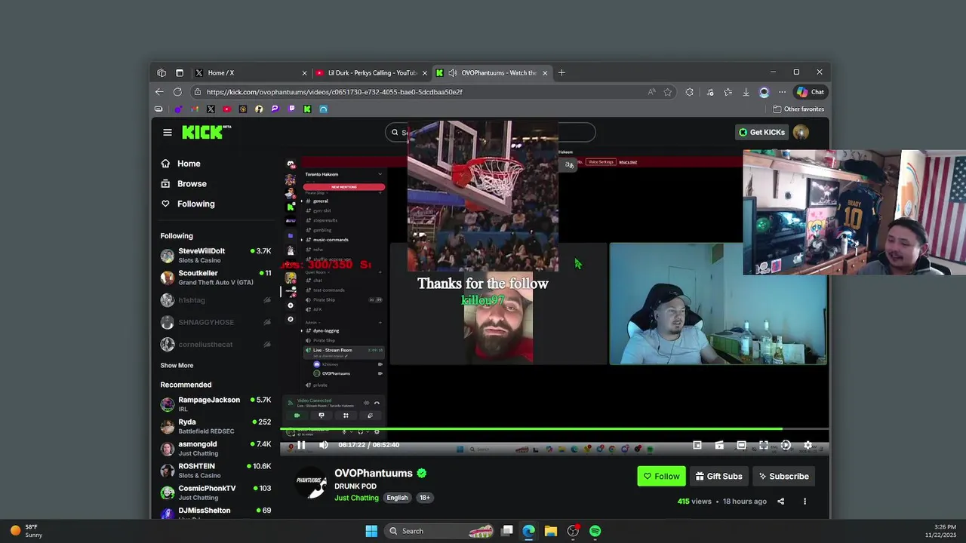Open Twitch bookmark in favorites bar
The image size is (966, 543).
click(x=291, y=109)
